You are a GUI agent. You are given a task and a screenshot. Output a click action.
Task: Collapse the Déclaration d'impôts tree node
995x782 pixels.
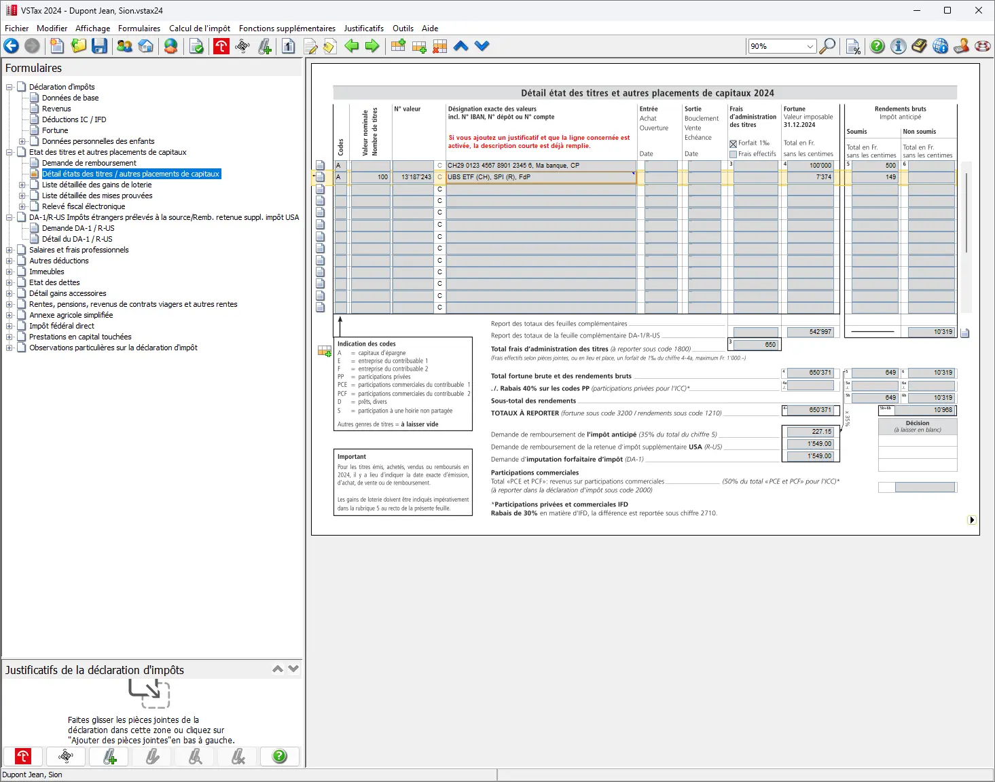coord(10,87)
